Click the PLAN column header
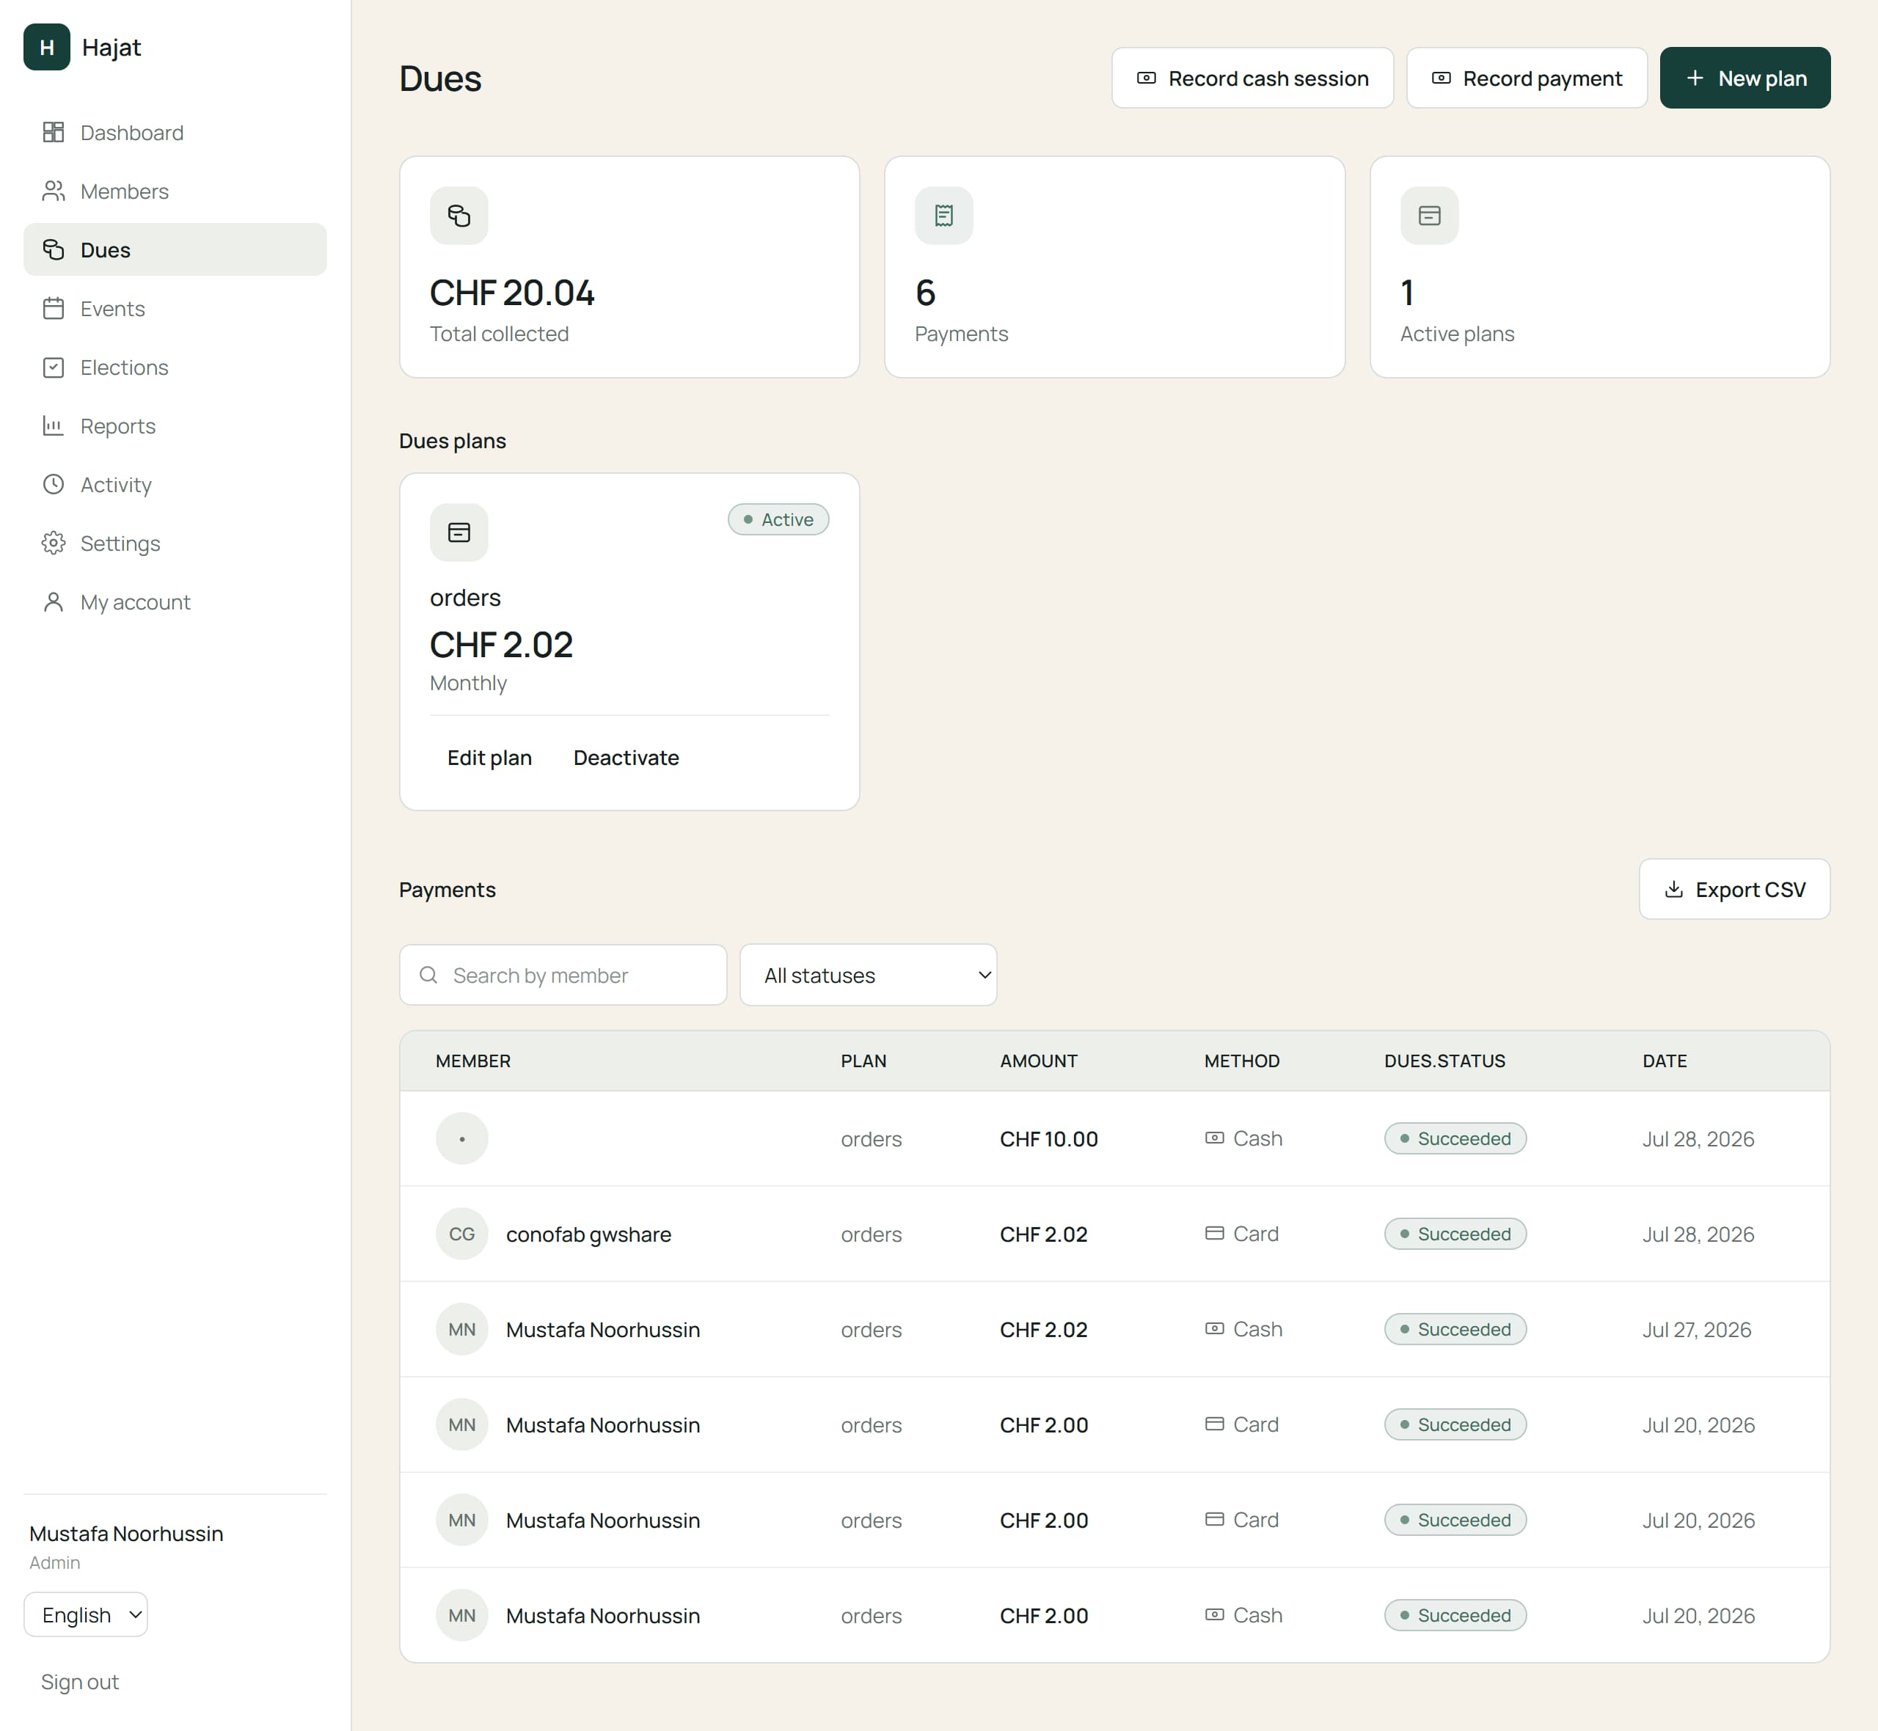1878x1731 pixels. click(x=863, y=1061)
